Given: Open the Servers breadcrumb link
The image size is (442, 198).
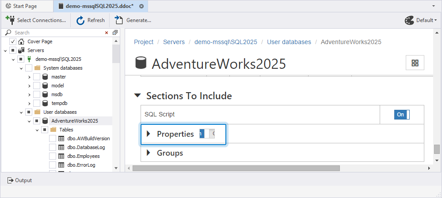Looking at the screenshot, I should (x=174, y=42).
